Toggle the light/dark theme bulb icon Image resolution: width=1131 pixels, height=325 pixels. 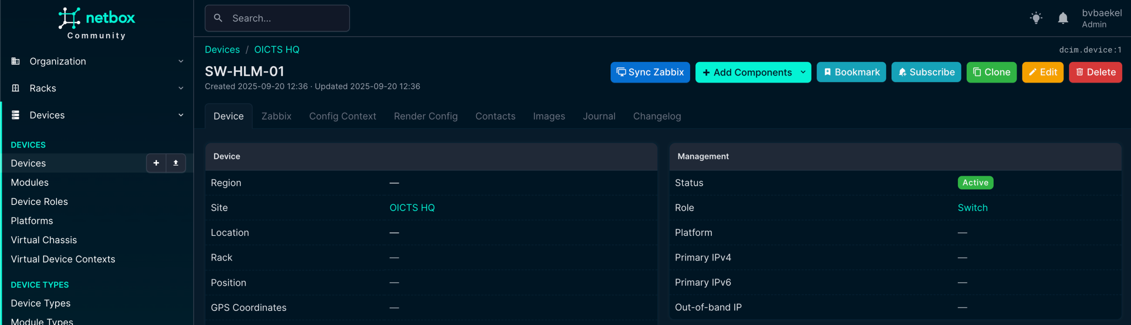tap(1036, 18)
